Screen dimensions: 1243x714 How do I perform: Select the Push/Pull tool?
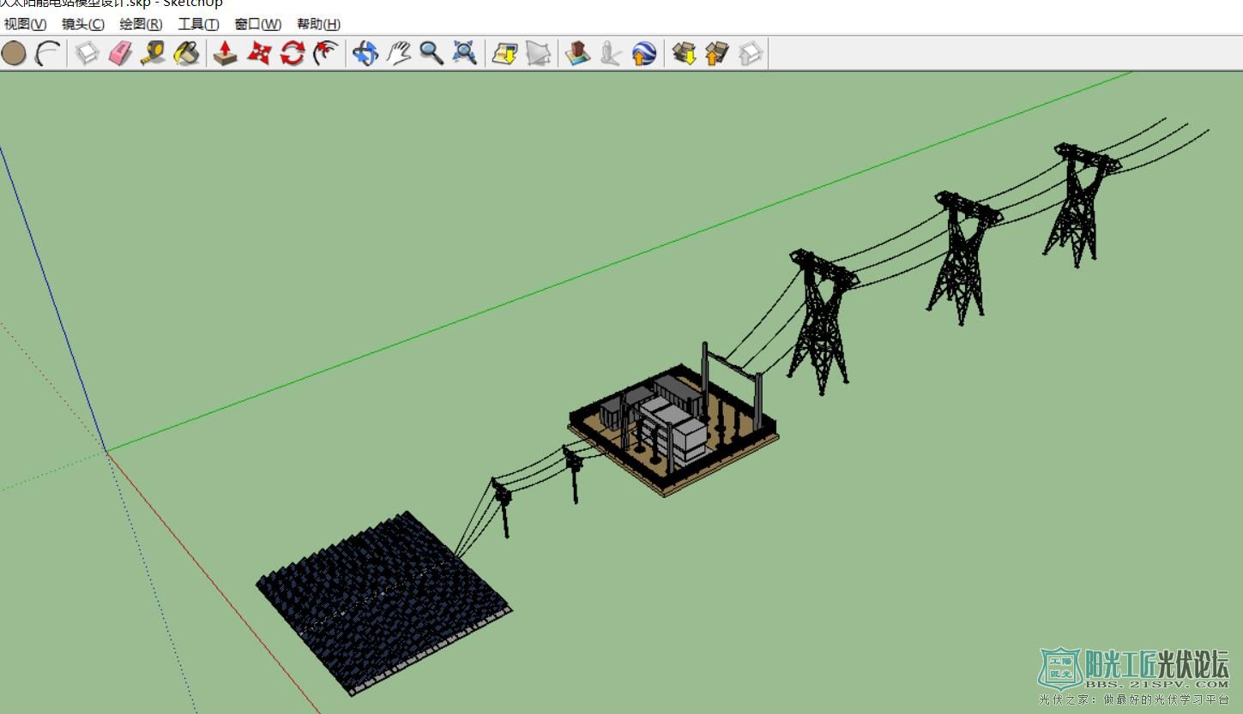(x=225, y=53)
